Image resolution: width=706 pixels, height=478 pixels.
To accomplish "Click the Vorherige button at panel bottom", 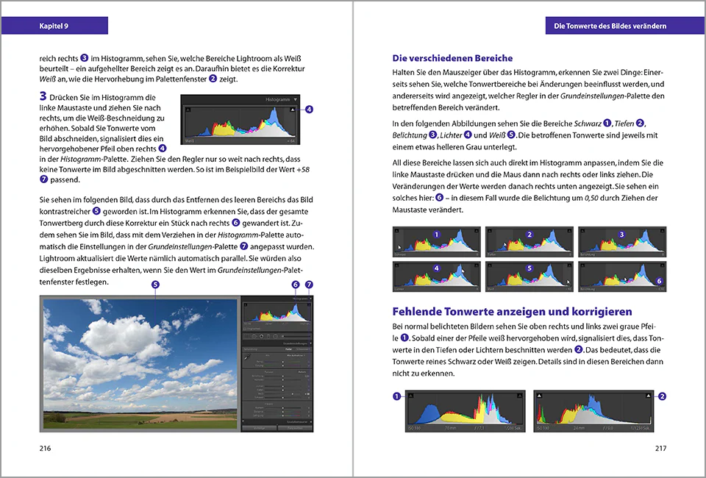I will pos(259,428).
